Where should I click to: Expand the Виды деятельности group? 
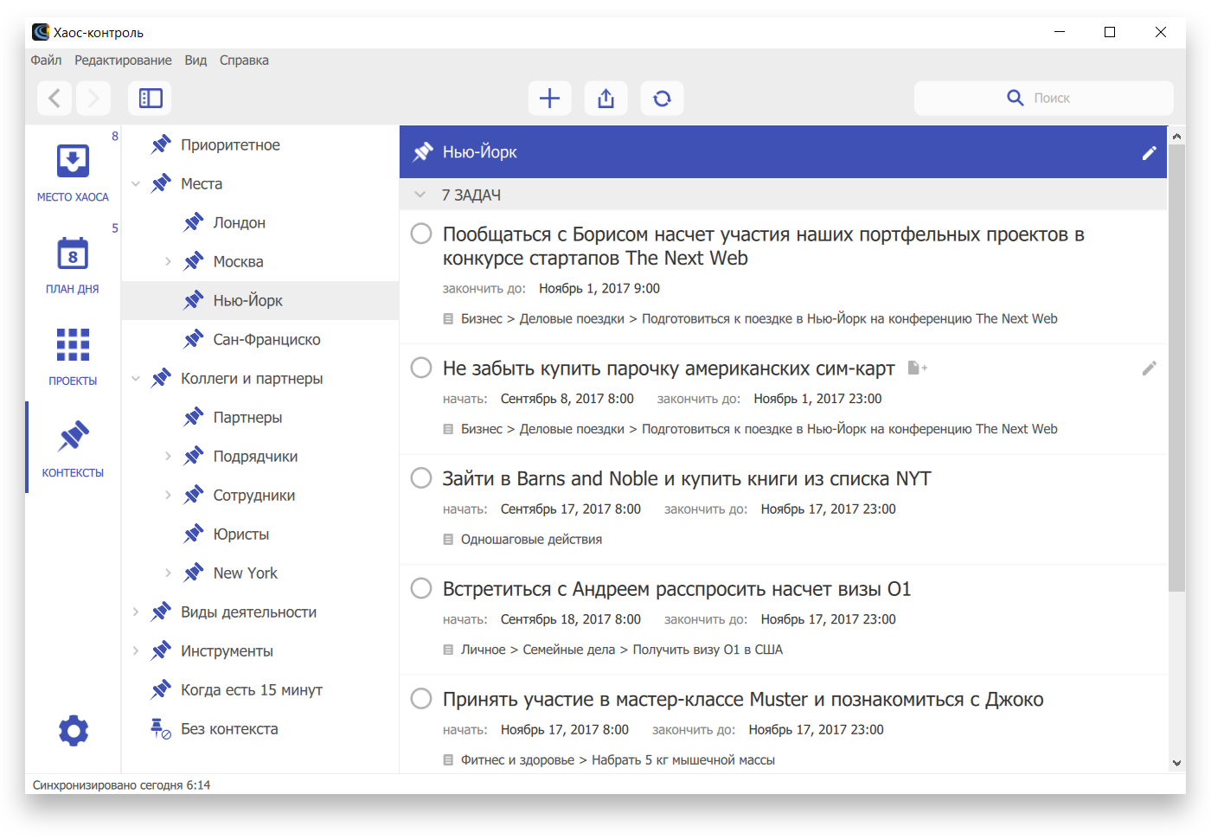(136, 612)
